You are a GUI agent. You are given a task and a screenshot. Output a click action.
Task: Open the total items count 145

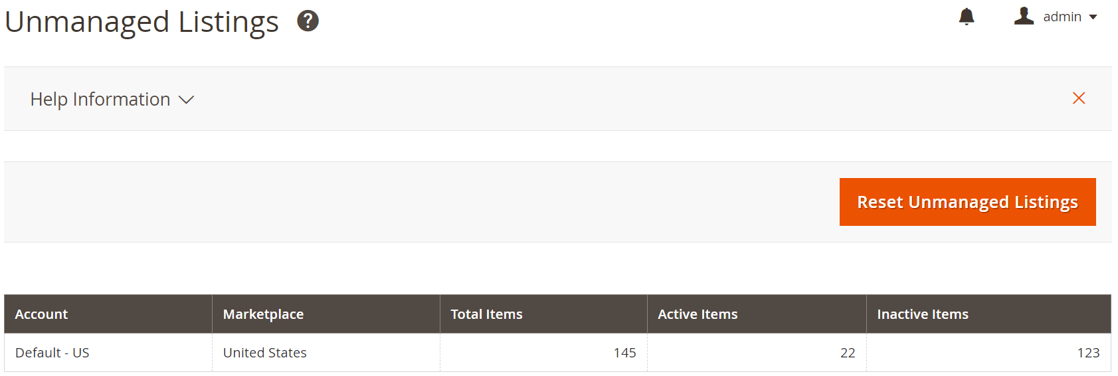point(624,353)
